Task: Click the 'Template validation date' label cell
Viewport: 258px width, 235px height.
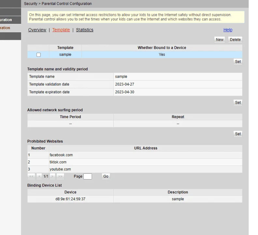Action: click(x=70, y=84)
